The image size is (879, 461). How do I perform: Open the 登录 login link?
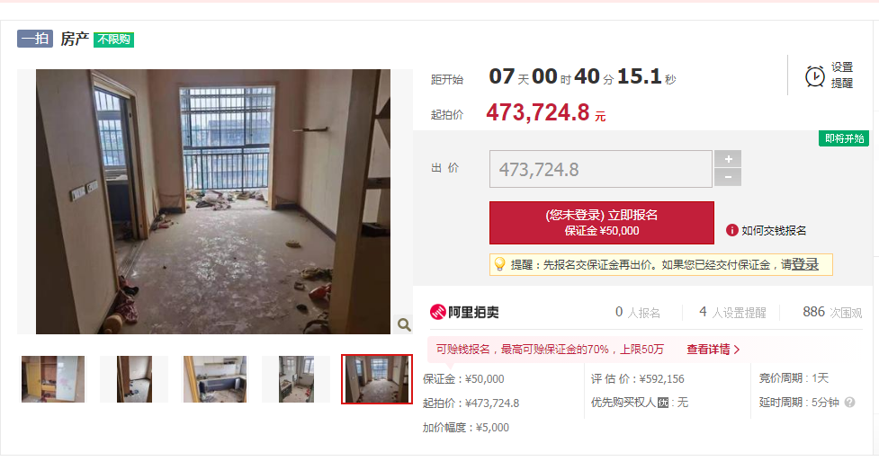805,264
